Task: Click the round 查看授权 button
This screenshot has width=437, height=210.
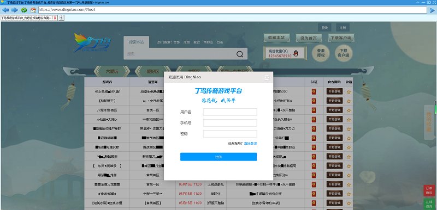Action: point(321,53)
